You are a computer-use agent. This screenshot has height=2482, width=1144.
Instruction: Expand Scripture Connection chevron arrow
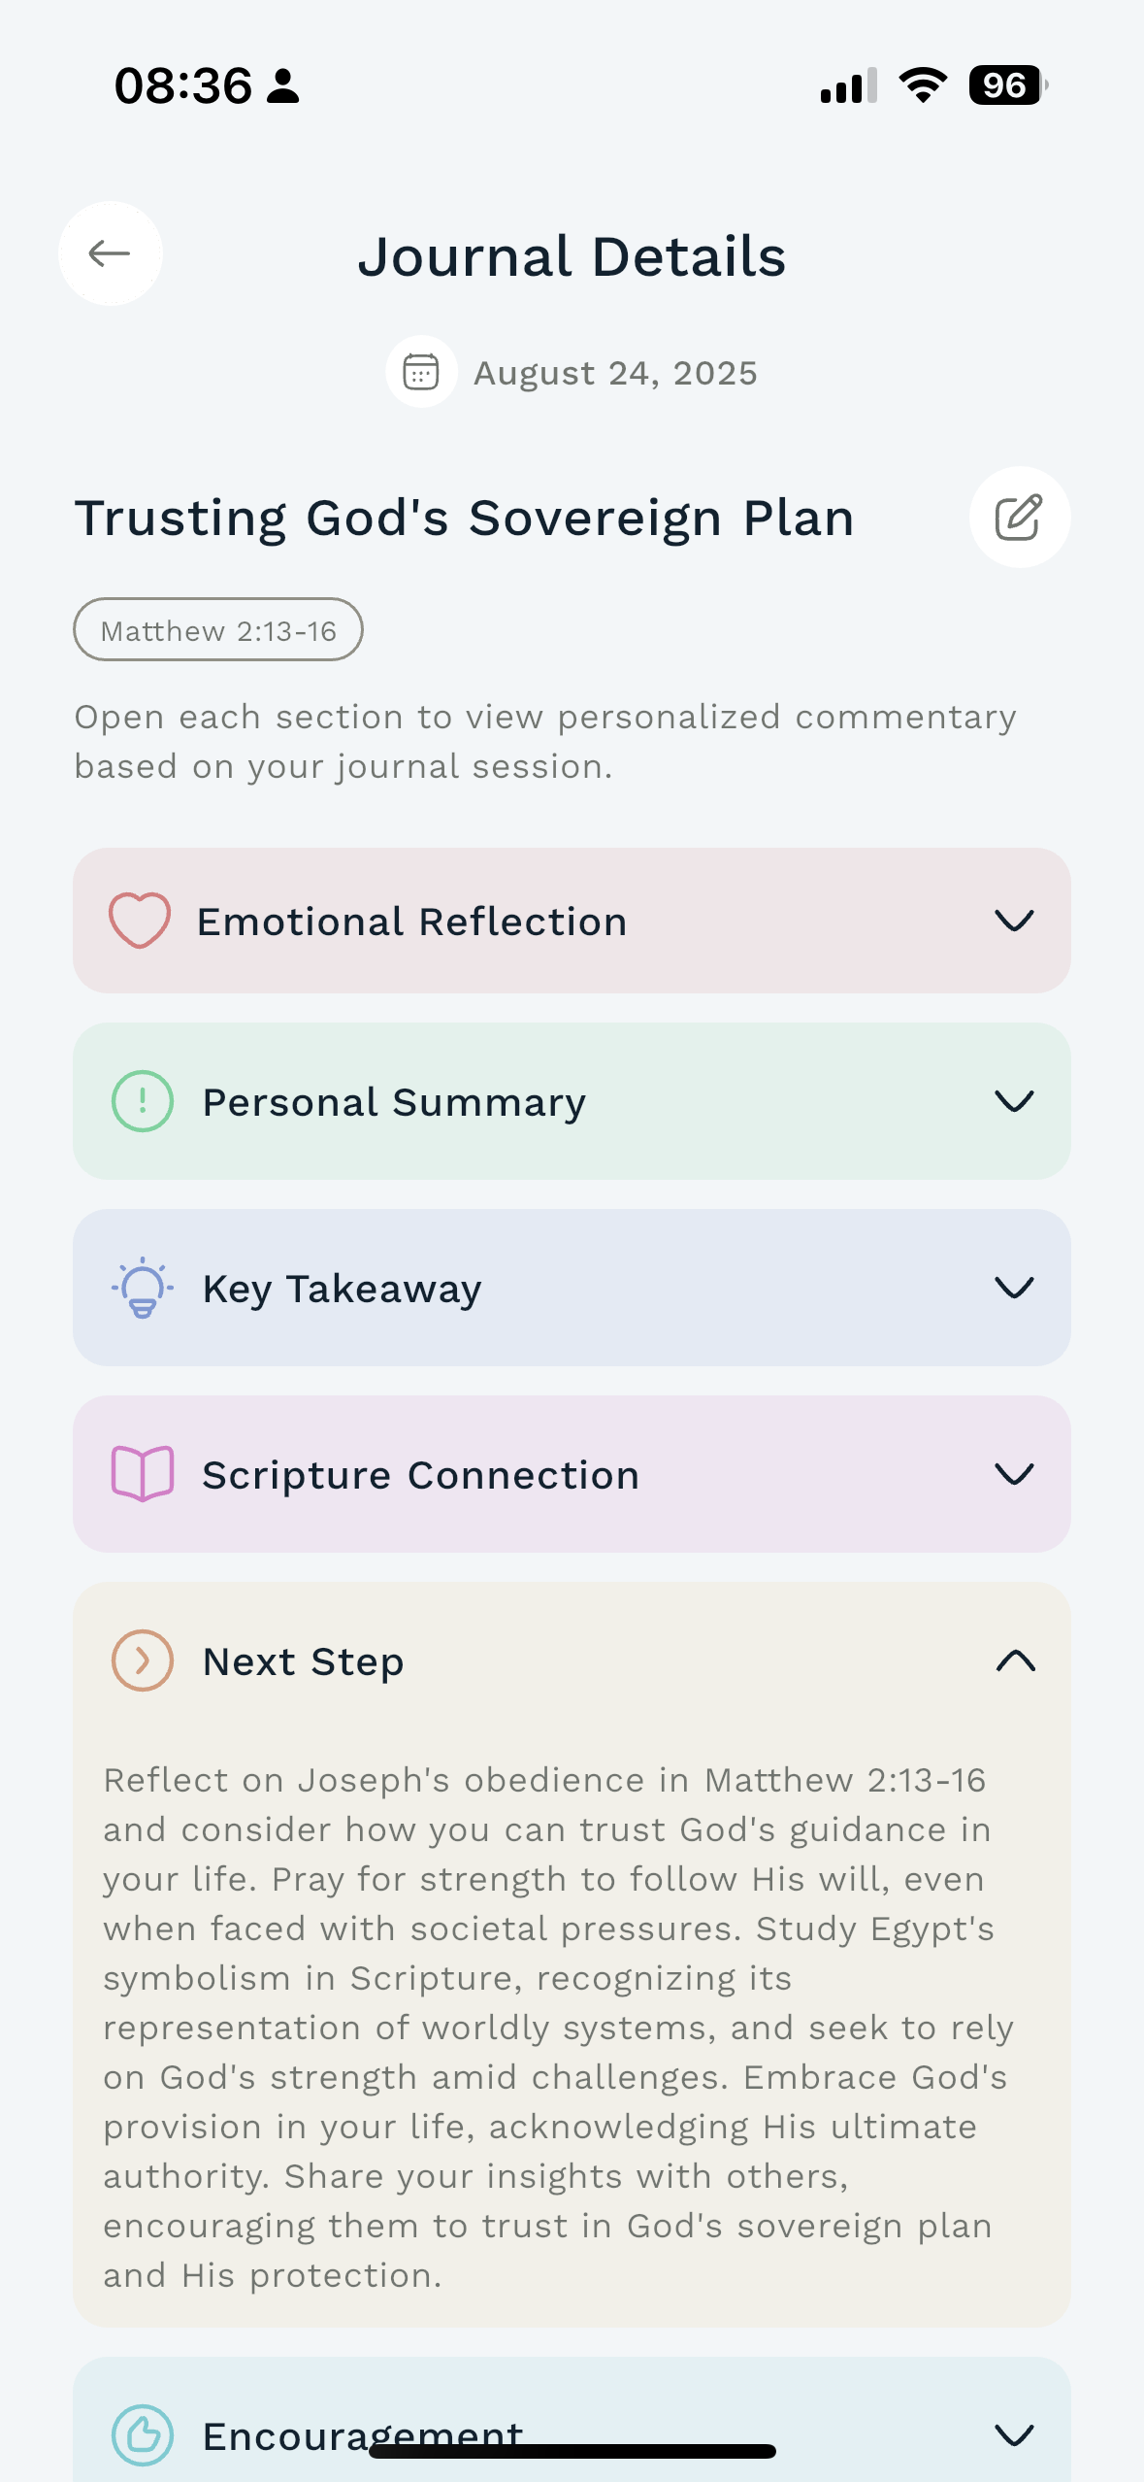[1014, 1474]
